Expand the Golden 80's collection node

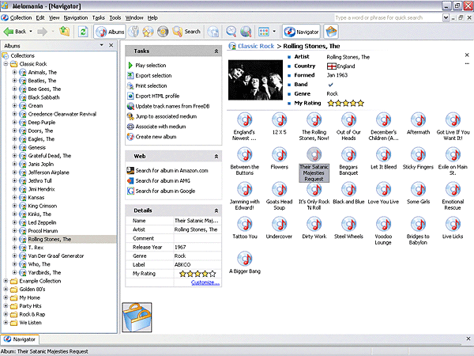click(x=6, y=289)
